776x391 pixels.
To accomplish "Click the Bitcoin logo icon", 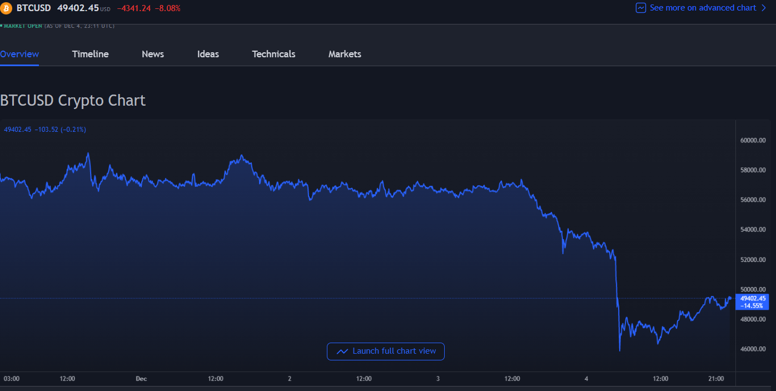I will coord(6,8).
